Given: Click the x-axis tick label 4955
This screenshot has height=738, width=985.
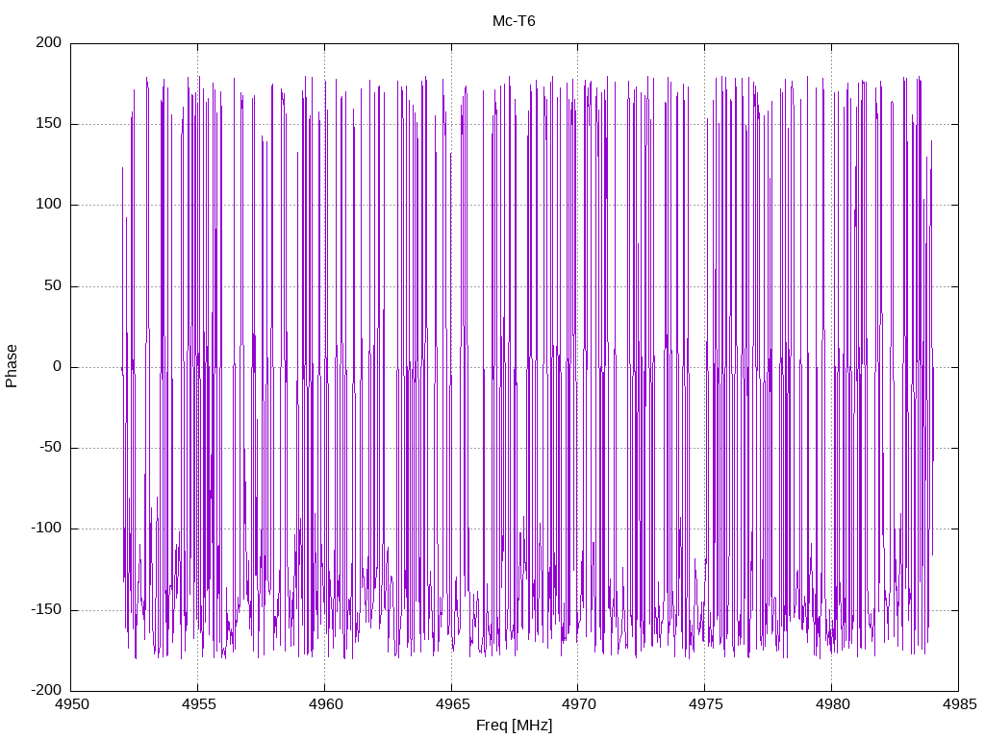Looking at the screenshot, I should coord(198,704).
